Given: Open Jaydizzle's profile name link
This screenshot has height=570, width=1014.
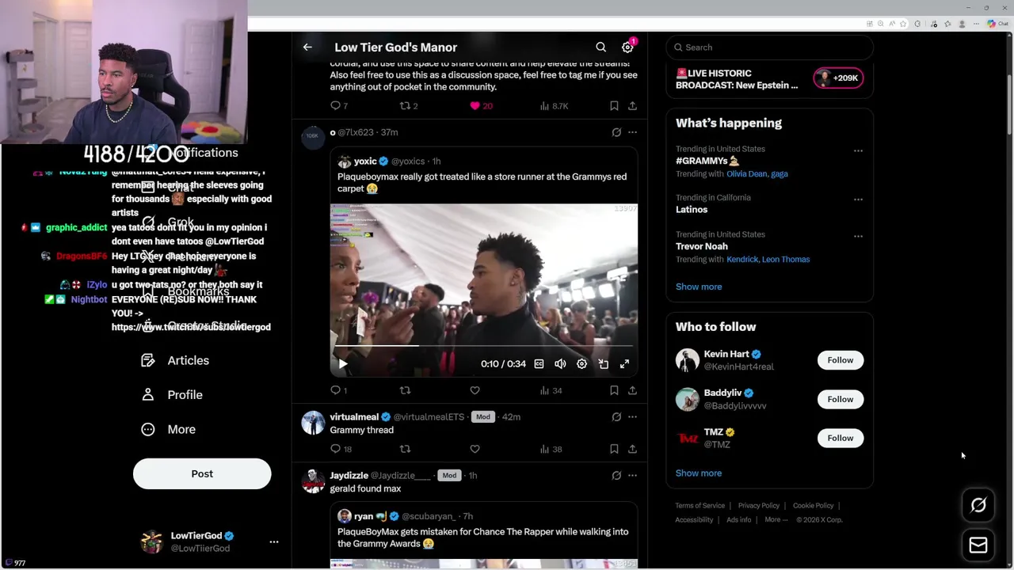Looking at the screenshot, I should pyautogui.click(x=349, y=475).
